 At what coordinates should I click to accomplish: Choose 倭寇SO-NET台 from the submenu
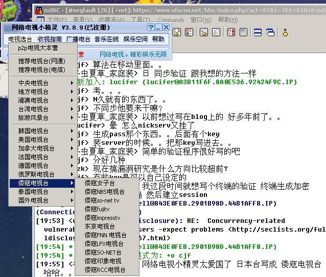click(x=107, y=253)
